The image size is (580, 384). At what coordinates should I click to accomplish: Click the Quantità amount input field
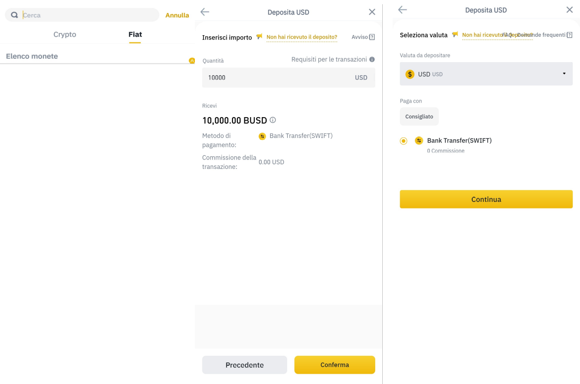coord(278,78)
